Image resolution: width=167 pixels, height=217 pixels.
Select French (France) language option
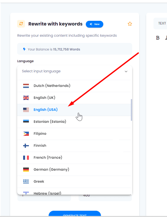48,157
